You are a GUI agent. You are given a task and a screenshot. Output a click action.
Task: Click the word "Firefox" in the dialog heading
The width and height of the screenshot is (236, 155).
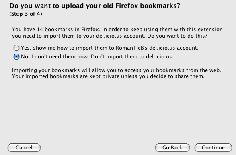tap(127, 6)
